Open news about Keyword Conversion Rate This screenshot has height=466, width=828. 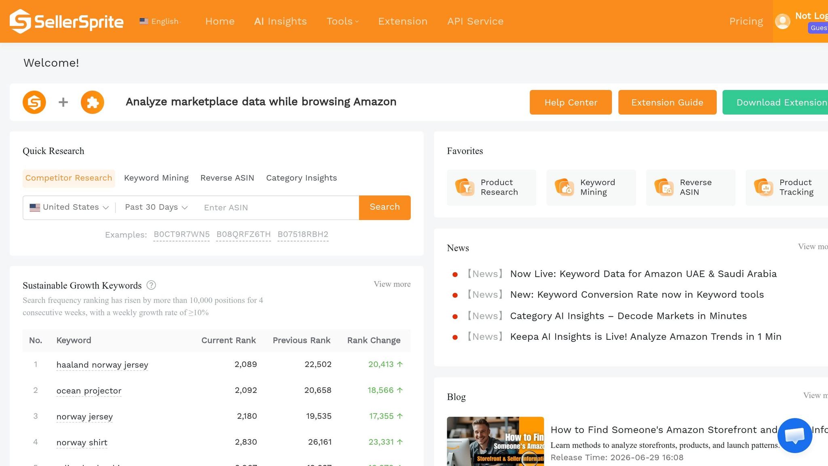coord(637,294)
